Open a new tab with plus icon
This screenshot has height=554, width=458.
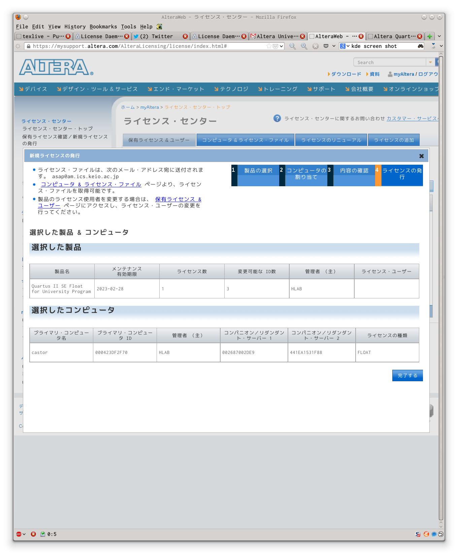pos(429,36)
